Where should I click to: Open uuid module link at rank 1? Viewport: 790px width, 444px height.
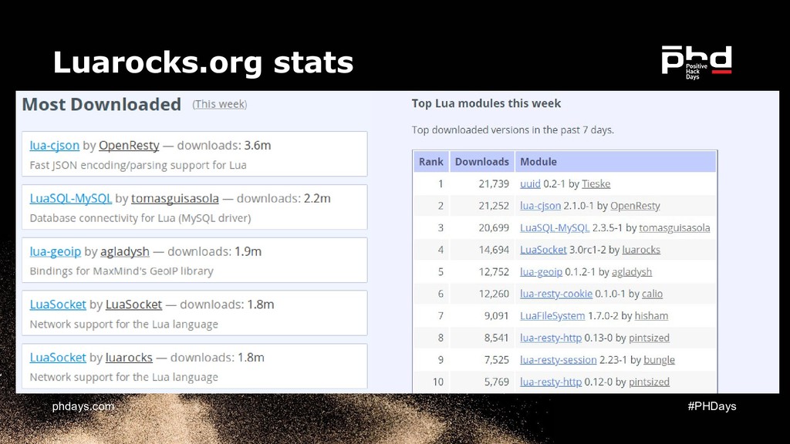[x=530, y=183]
